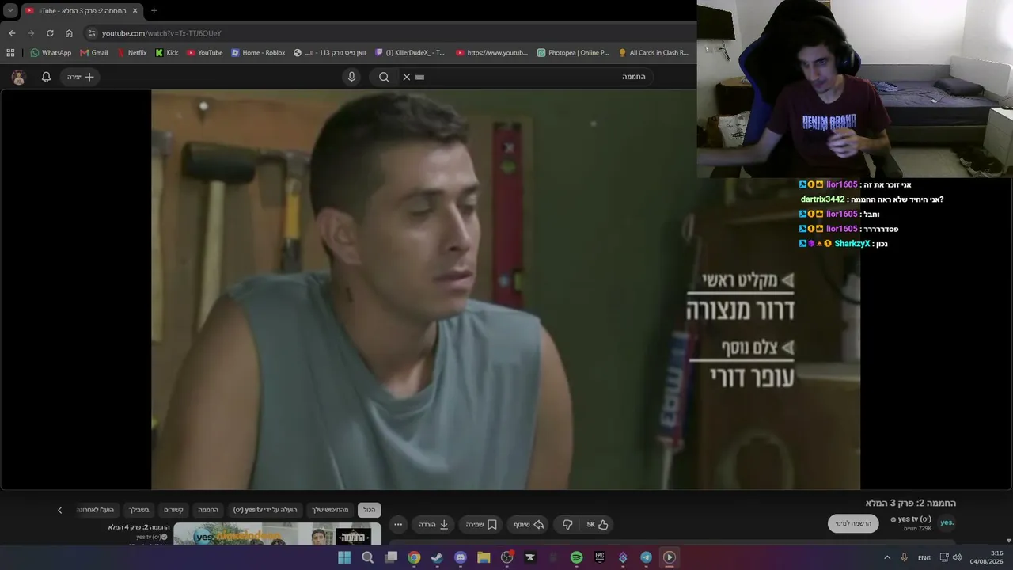1013x570 pixels.
Task: Open the volume control in system tray
Action: [x=957, y=557]
